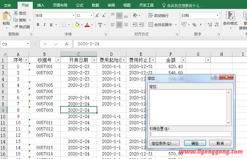The width and height of the screenshot is (247, 159).
Task: Click the 引用位置 input field
Action: 190,134
